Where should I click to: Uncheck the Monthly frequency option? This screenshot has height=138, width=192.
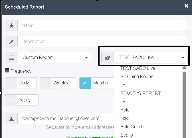click(x=85, y=83)
